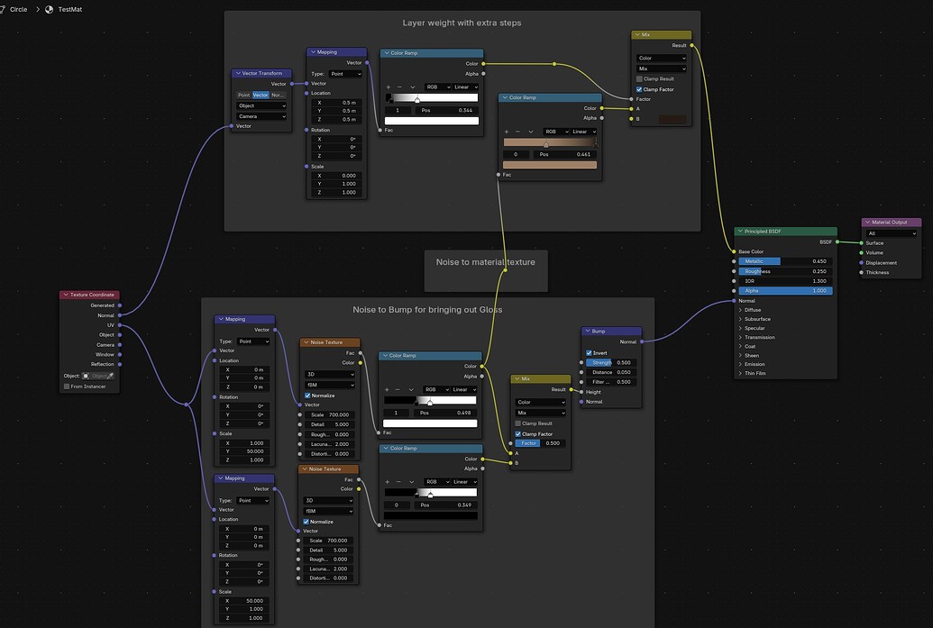Collapse the Material Output node
The width and height of the screenshot is (933, 628).
click(x=867, y=223)
